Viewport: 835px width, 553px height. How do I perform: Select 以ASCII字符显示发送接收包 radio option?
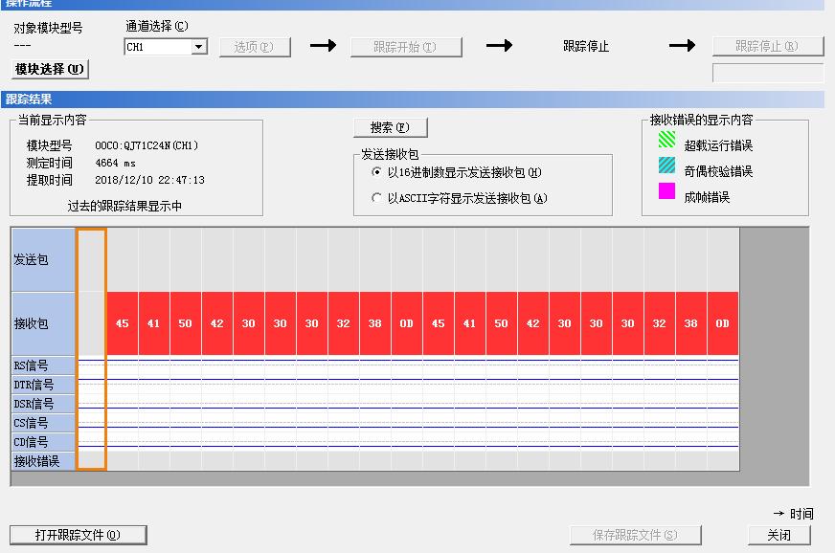pos(377,198)
